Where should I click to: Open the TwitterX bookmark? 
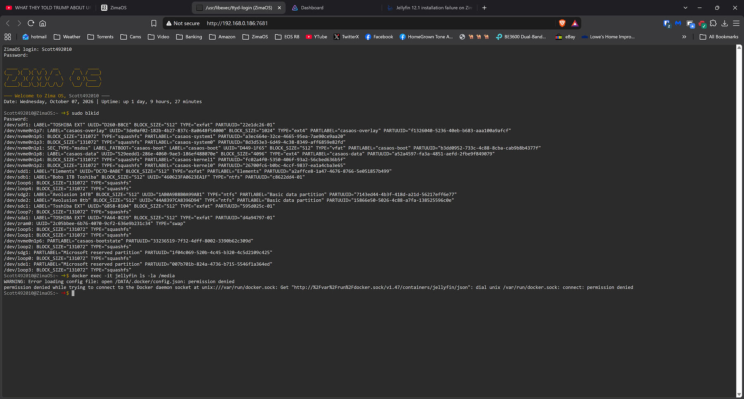(346, 37)
